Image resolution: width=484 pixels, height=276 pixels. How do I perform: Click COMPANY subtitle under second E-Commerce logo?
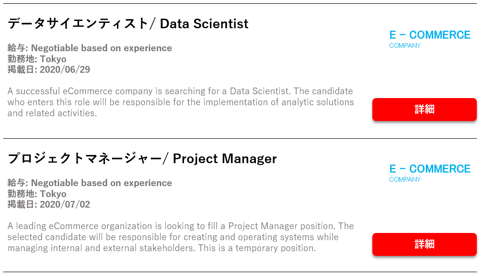[404, 179]
